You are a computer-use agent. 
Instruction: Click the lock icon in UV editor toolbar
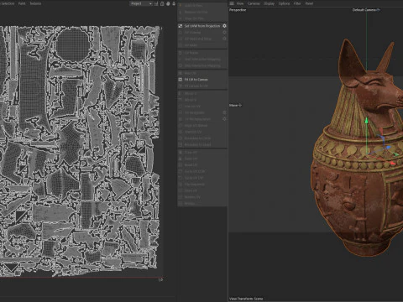coord(162,3)
